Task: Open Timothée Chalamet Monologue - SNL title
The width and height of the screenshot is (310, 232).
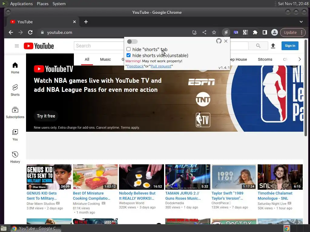Action: 275,196
